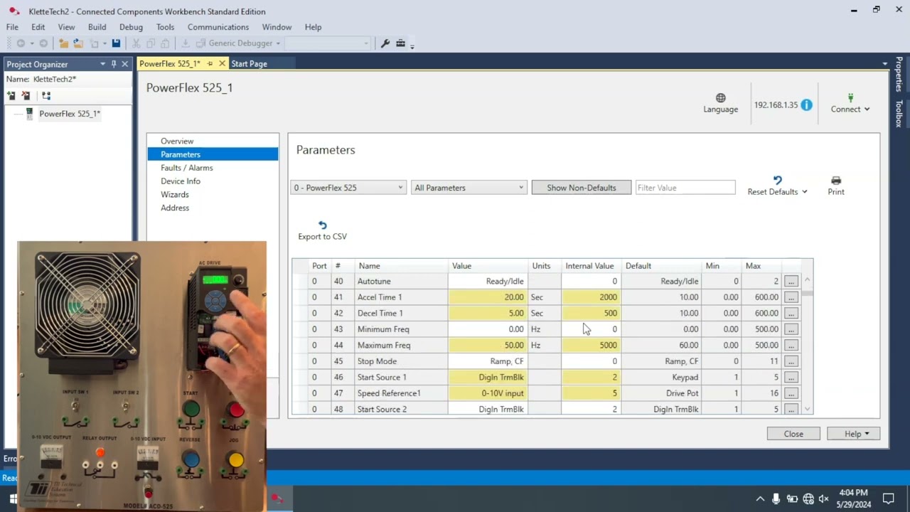Click the clock showing 4:04 PM
910x512 pixels.
coord(853,493)
